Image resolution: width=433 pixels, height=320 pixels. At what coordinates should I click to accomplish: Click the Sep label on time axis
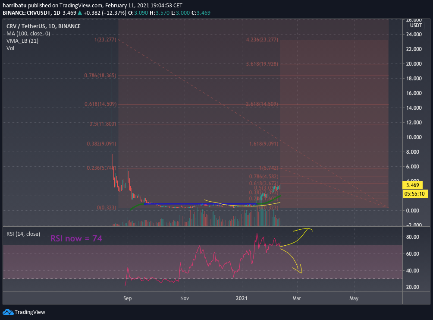pyautogui.click(x=127, y=298)
